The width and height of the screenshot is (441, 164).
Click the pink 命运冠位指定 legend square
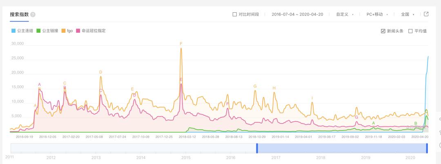point(78,31)
